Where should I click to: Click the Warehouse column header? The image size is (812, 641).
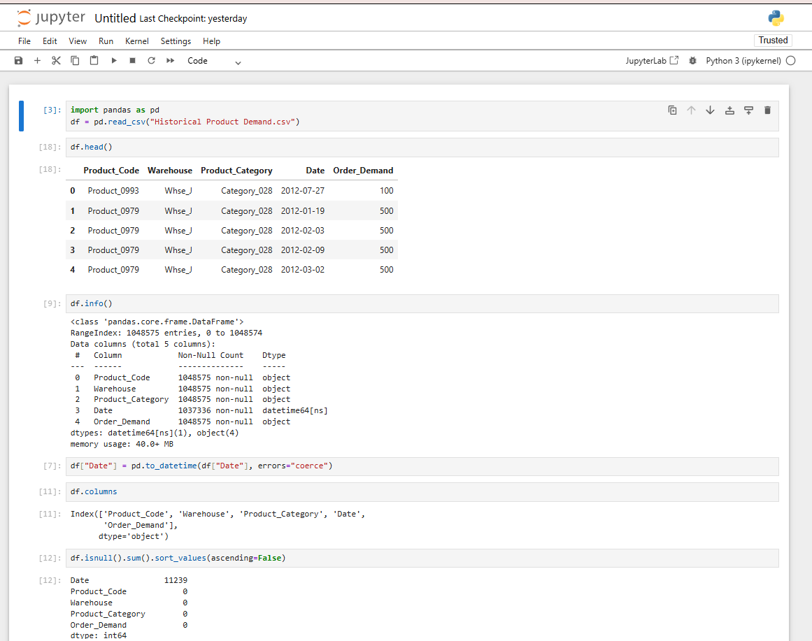(x=170, y=171)
